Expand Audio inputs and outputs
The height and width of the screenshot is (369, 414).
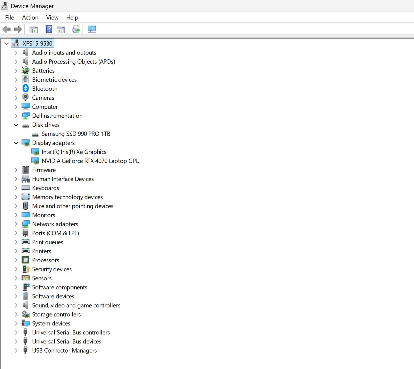pyautogui.click(x=16, y=52)
